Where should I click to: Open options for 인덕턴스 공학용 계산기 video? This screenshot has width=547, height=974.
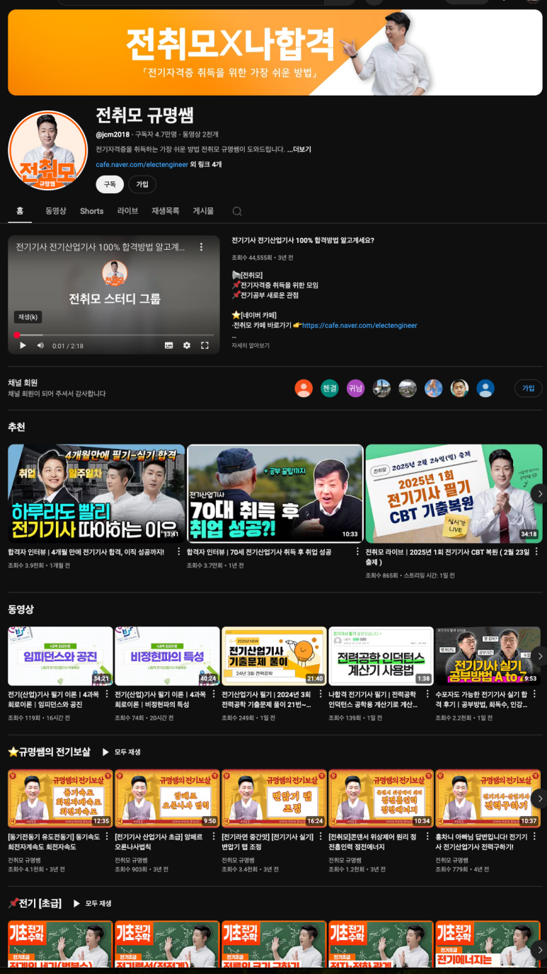pos(427,695)
